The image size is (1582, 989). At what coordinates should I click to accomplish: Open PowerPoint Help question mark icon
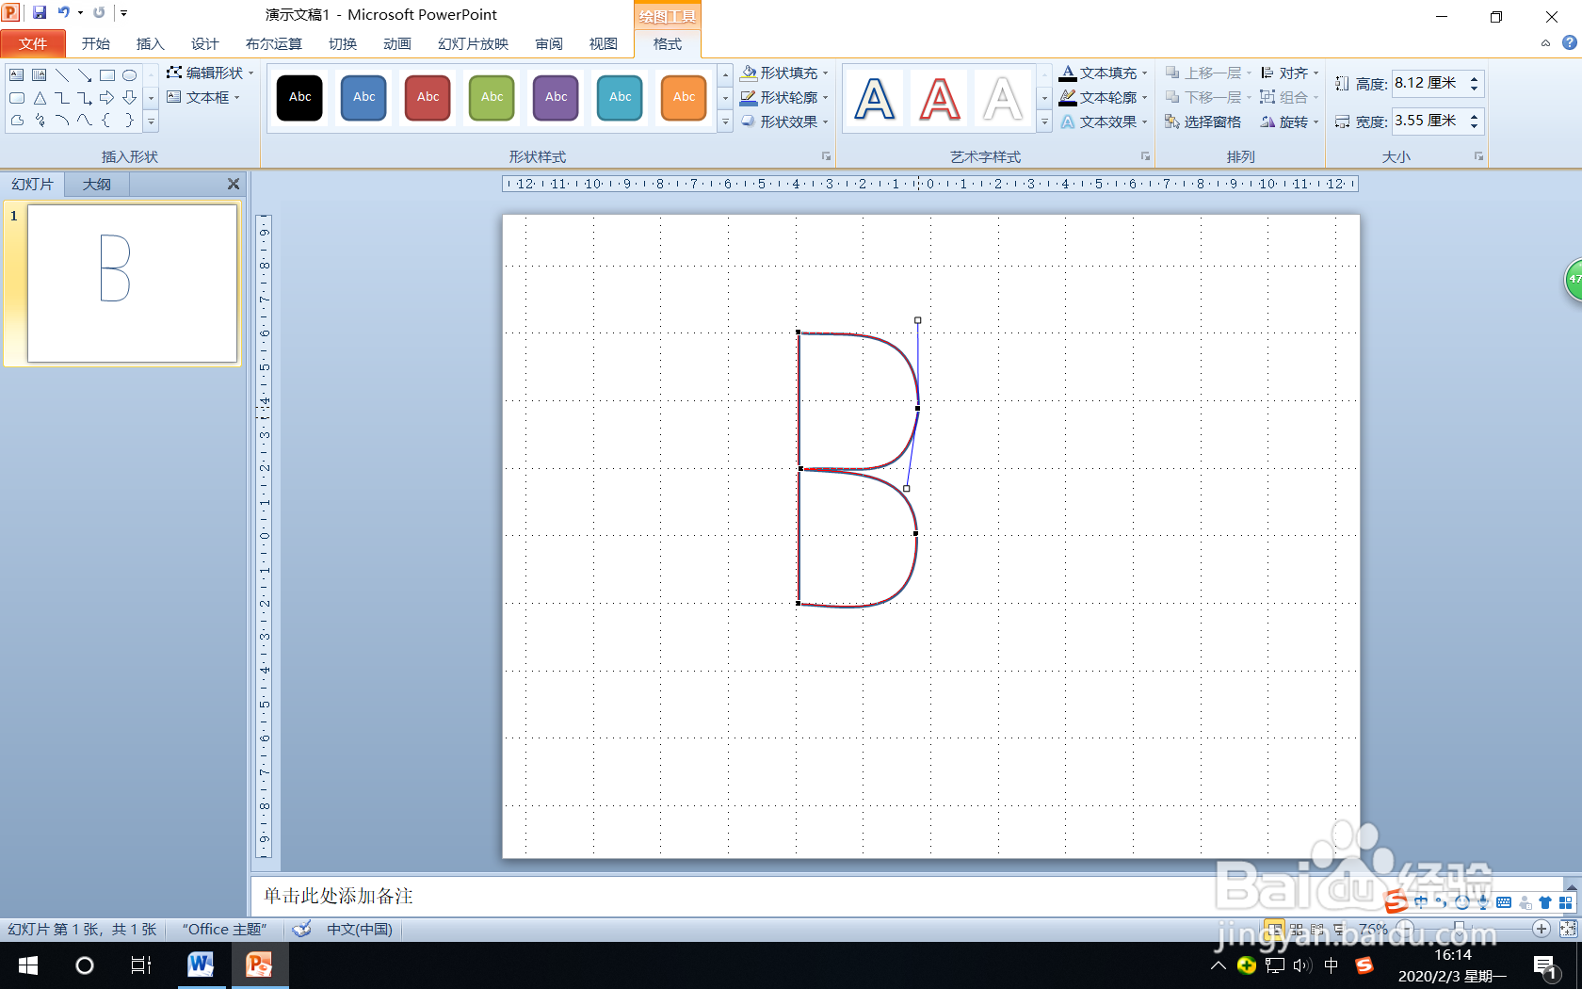coord(1569,42)
